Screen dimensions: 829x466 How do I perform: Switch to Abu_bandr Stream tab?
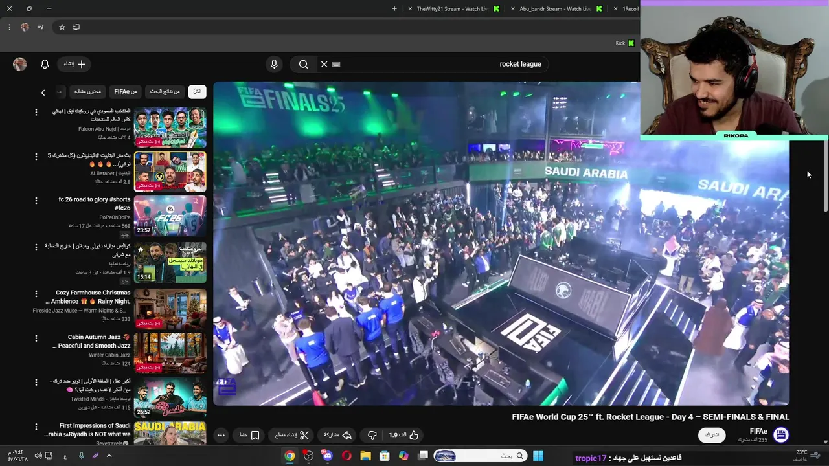pyautogui.click(x=555, y=9)
